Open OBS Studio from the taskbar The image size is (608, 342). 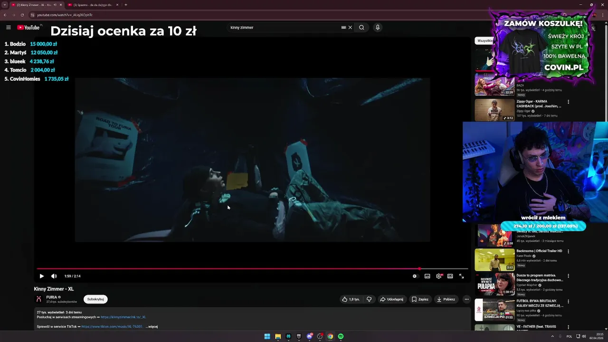(320, 336)
